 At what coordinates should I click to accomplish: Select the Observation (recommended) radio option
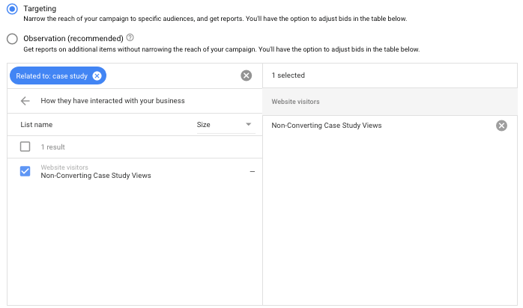point(12,38)
